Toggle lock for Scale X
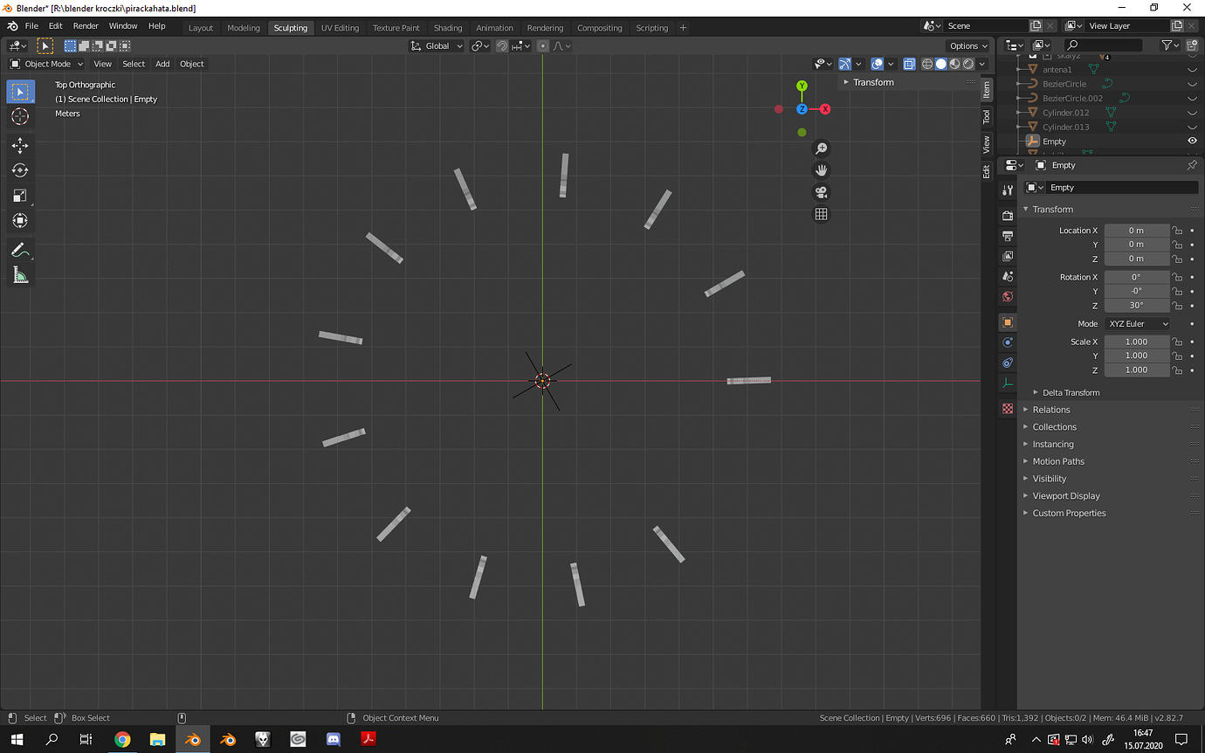This screenshot has width=1205, height=753. (x=1177, y=342)
